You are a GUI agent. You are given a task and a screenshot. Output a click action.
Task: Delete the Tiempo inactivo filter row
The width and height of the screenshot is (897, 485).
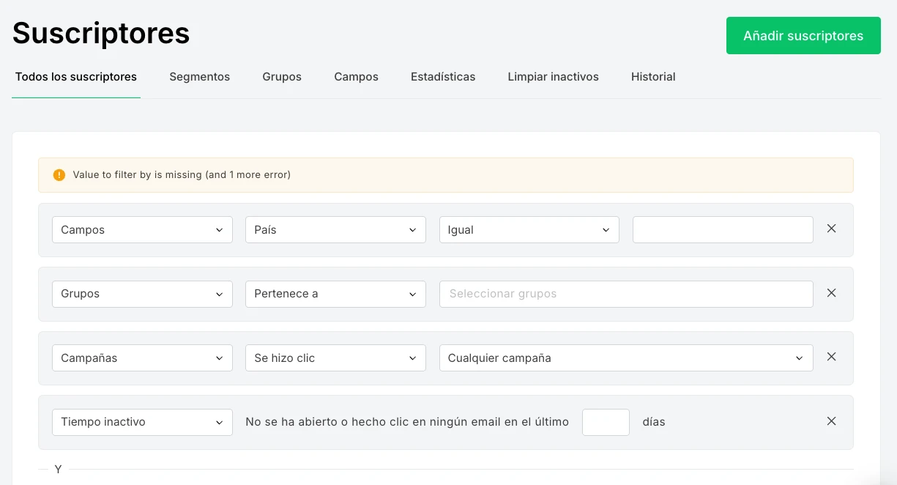[x=831, y=421]
